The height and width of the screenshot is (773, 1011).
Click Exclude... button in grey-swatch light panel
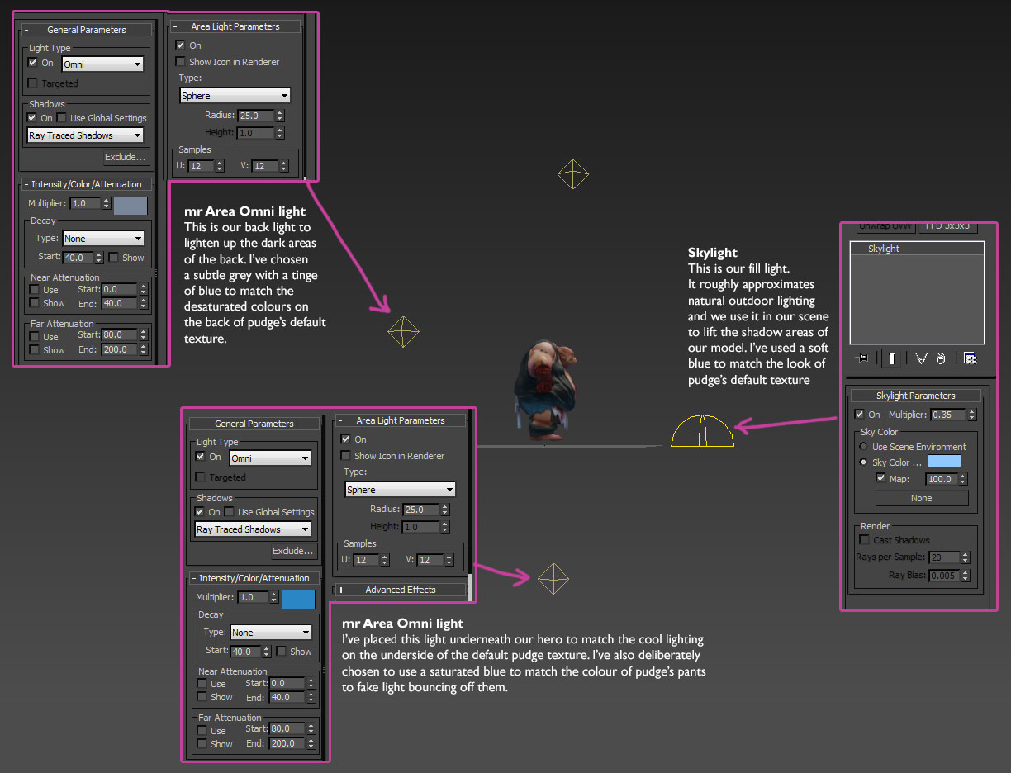tap(126, 157)
